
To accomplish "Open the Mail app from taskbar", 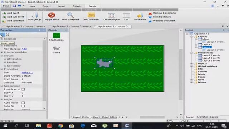I will [94, 126].
